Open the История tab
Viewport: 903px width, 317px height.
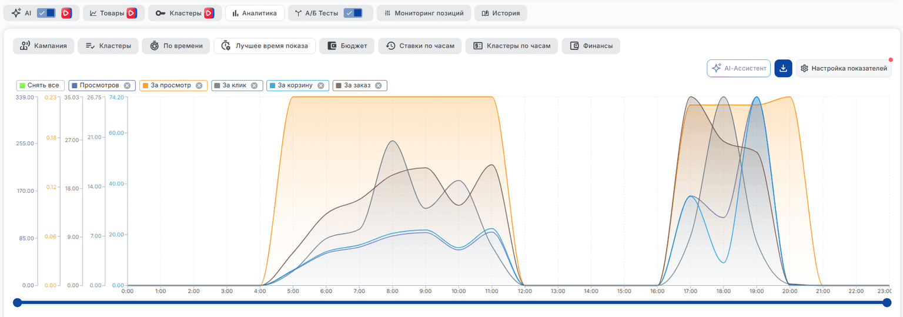tap(501, 13)
